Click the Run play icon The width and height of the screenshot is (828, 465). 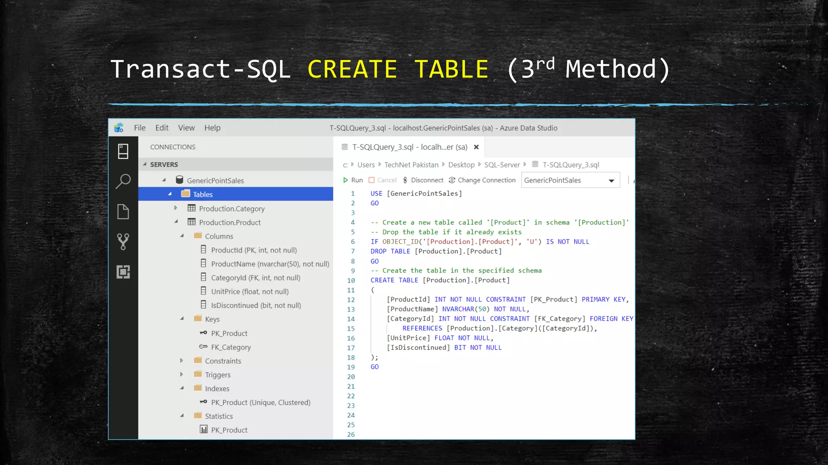pos(345,180)
